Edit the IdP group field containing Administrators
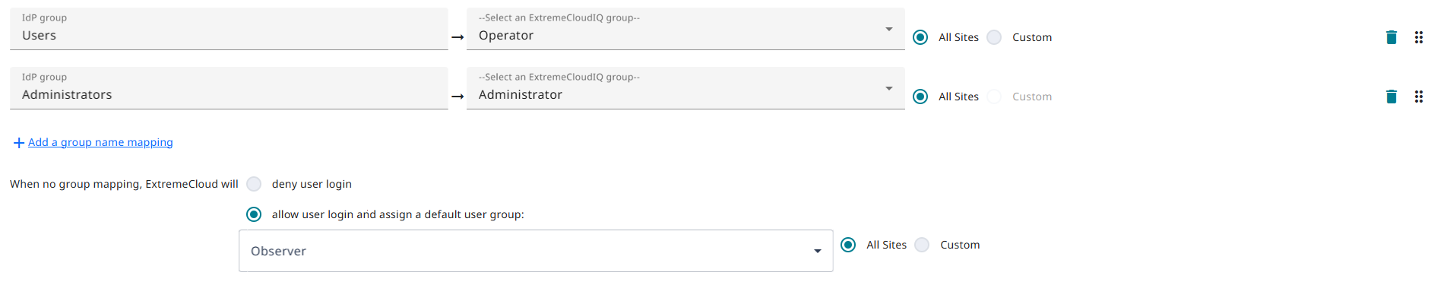The height and width of the screenshot is (282, 1431). [x=229, y=88]
